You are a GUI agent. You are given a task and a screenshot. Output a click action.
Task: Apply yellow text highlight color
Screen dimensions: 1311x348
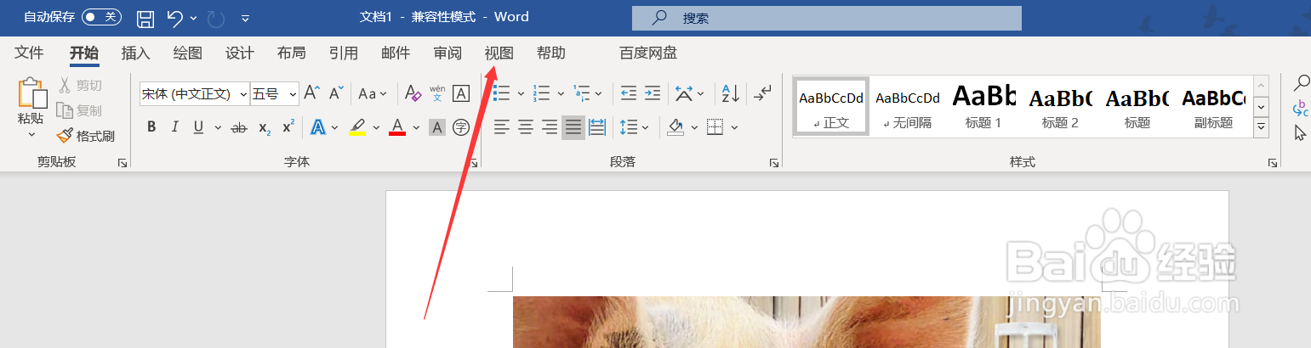[x=357, y=127]
